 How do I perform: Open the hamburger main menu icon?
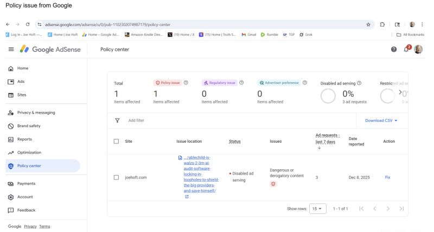(11, 49)
